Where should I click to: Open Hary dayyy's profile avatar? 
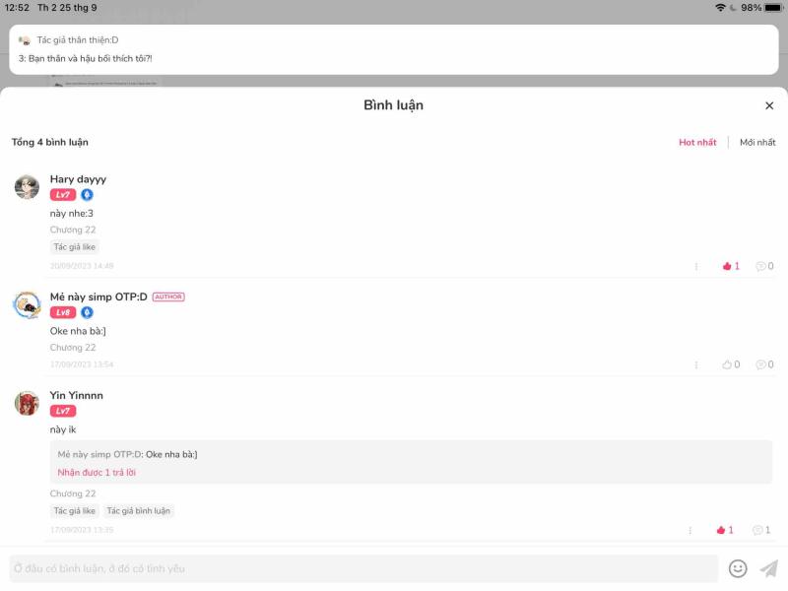[27, 187]
